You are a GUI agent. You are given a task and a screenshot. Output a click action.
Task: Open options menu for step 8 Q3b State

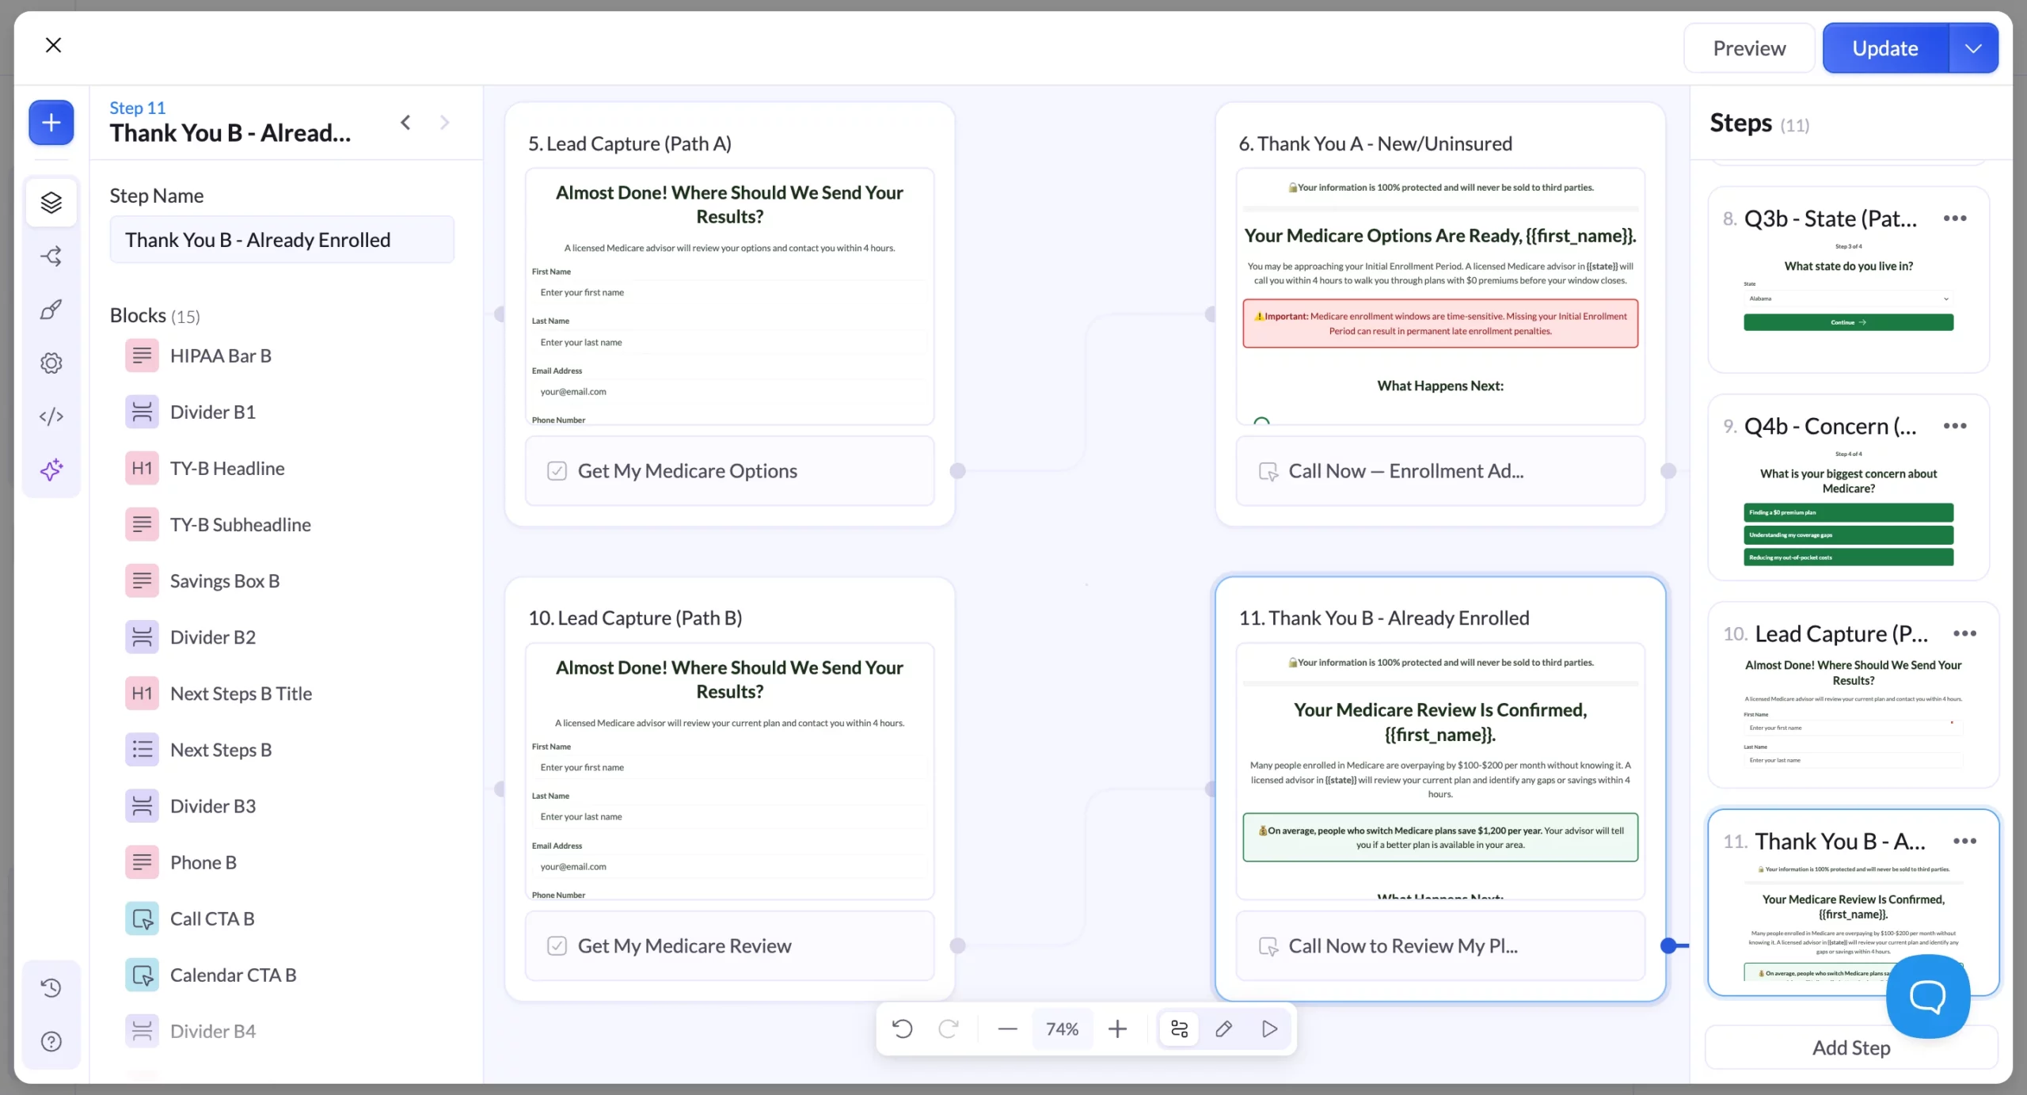point(1955,219)
